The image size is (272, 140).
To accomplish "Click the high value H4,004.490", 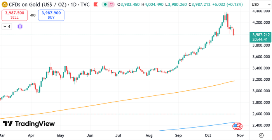I will coord(152,5).
